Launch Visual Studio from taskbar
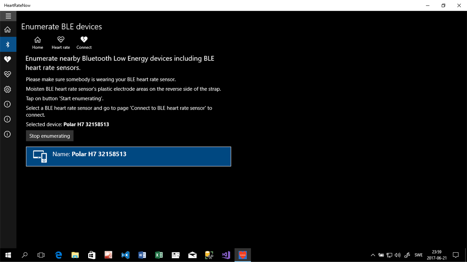This screenshot has height=262, width=467. 226,255
